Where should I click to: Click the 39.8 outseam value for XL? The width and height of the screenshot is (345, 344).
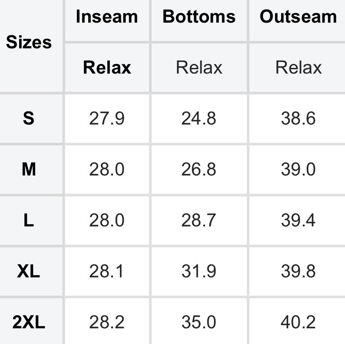click(x=298, y=271)
